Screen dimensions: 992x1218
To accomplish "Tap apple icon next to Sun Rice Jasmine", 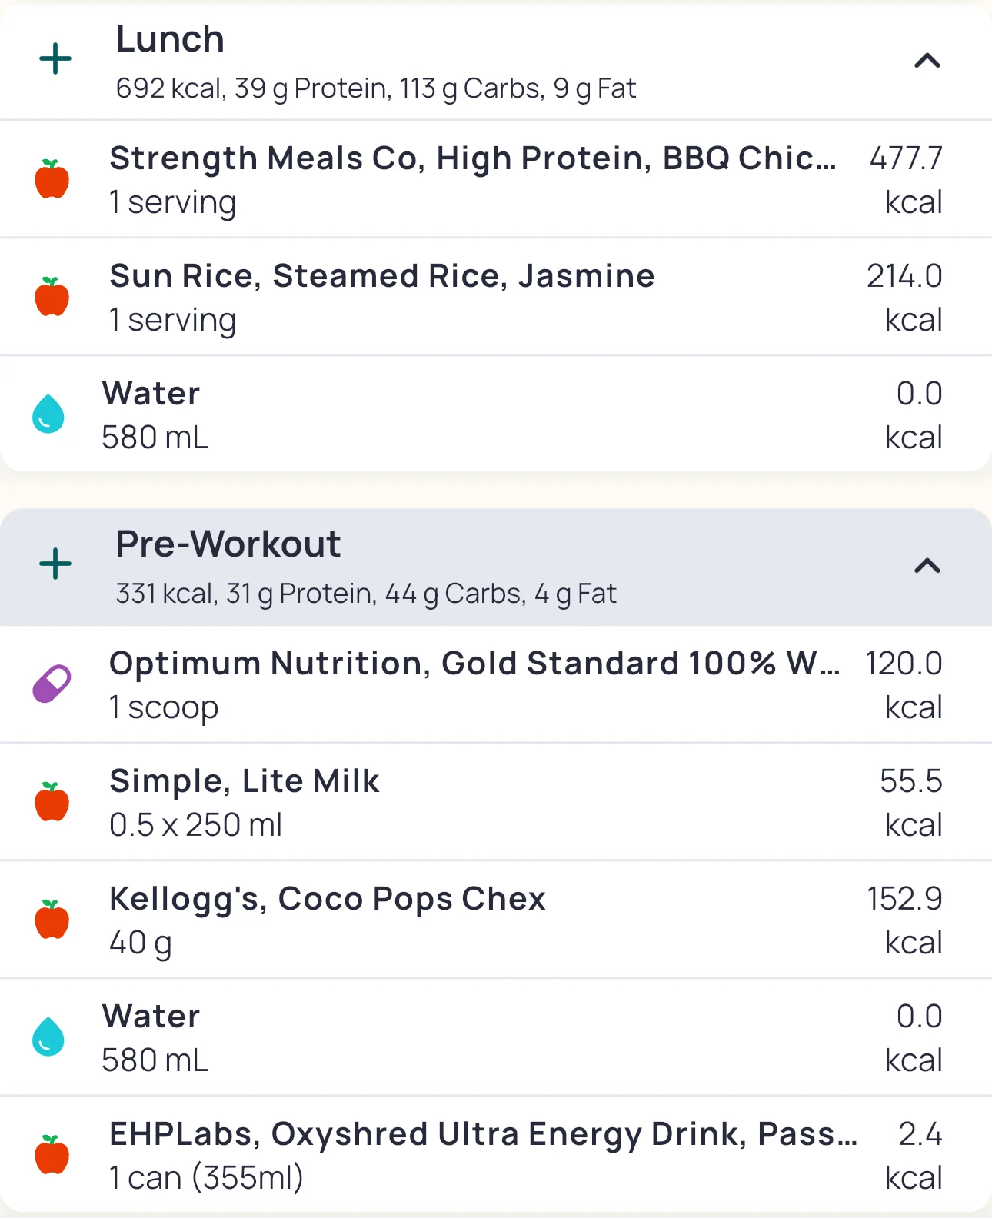I will 52,297.
